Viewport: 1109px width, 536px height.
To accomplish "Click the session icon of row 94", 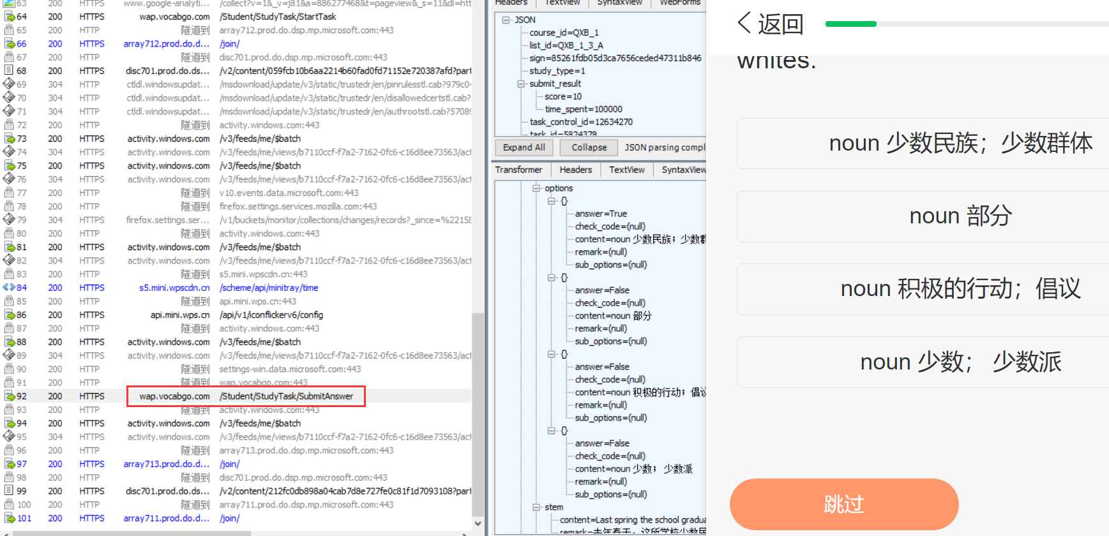I will (x=9, y=423).
